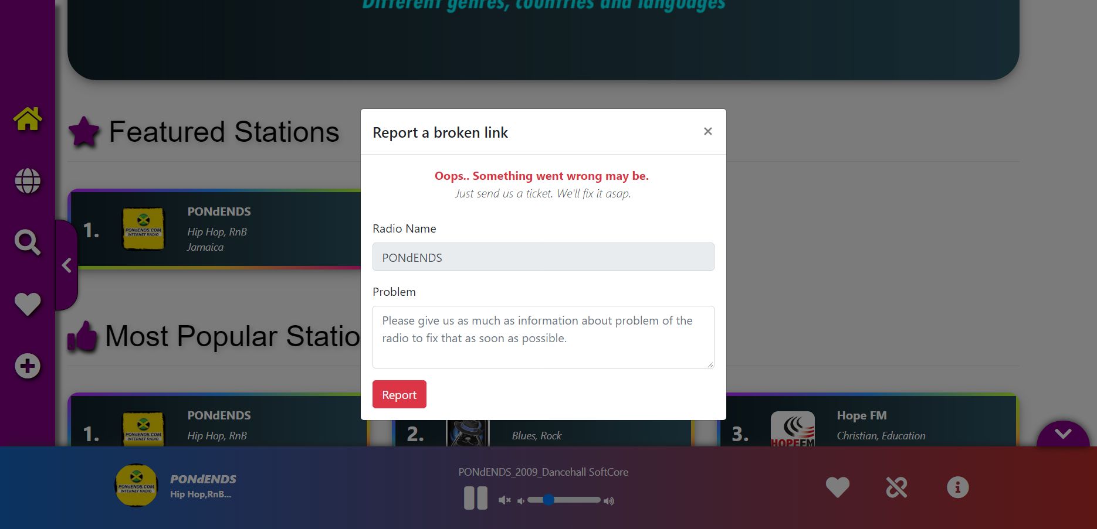
Task: Open the globe countries icon in sidebar
Action: 28,181
